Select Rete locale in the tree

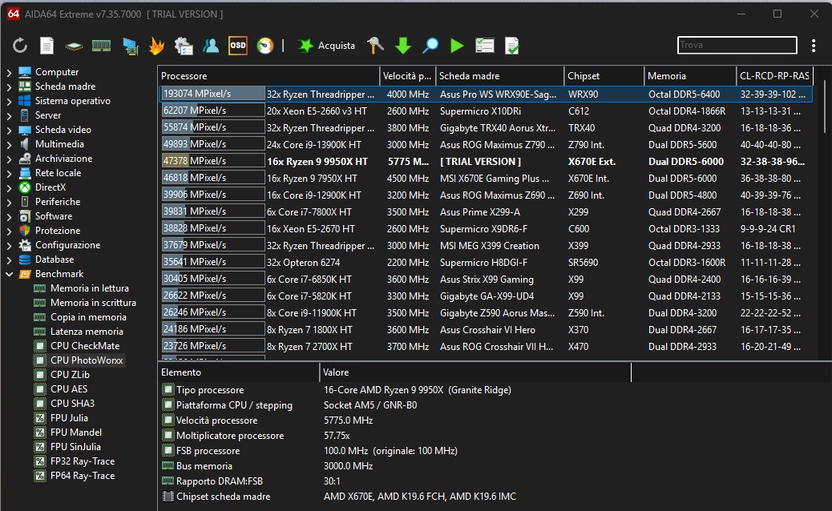coord(58,173)
